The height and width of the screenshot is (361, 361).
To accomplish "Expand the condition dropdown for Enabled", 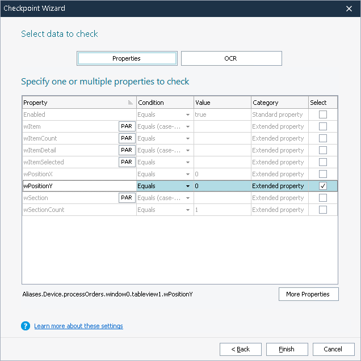I will coord(187,114).
